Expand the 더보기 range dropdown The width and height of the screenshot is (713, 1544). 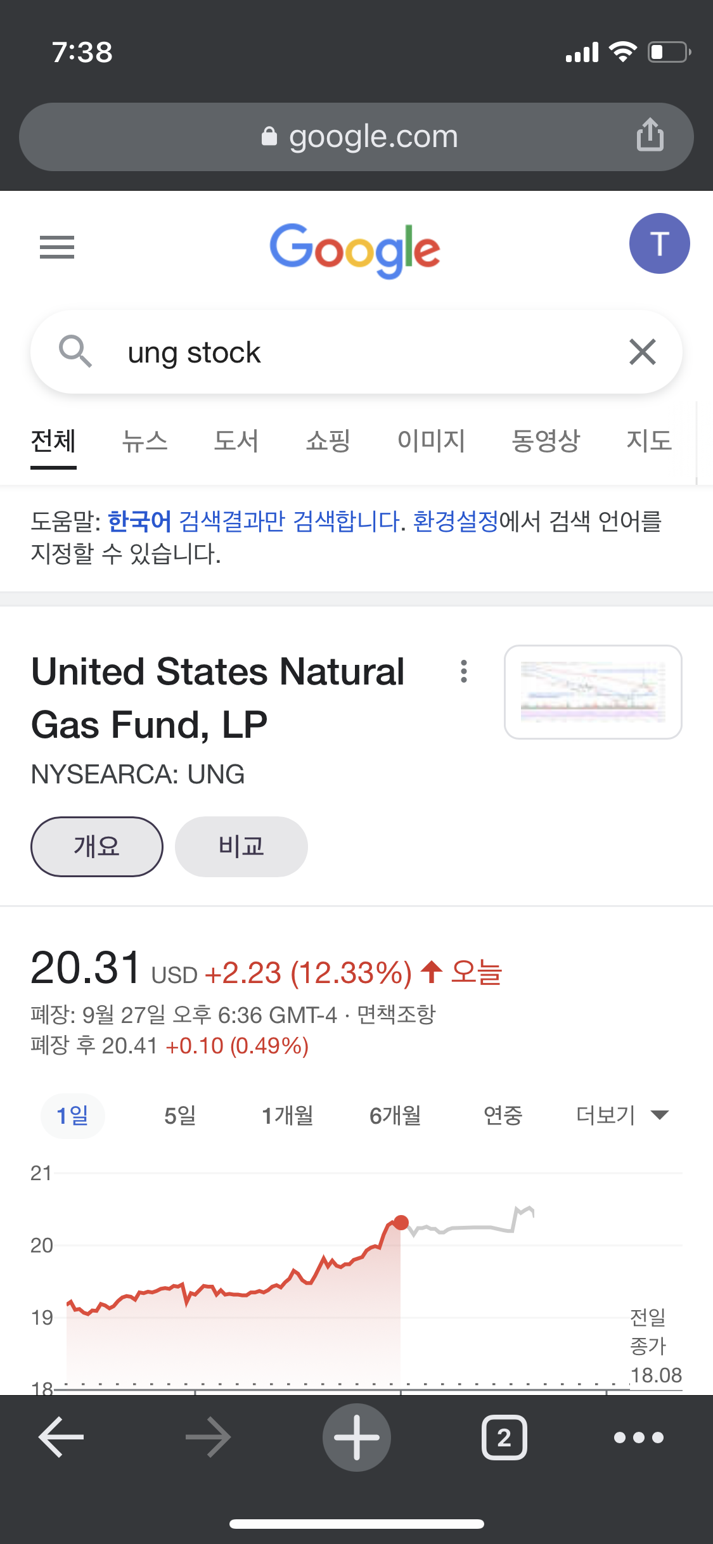click(x=622, y=1116)
